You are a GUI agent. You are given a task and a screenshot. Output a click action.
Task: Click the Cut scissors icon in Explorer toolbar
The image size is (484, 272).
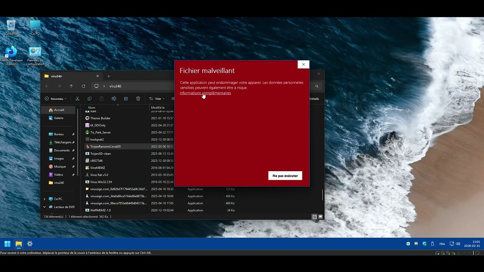(77, 99)
